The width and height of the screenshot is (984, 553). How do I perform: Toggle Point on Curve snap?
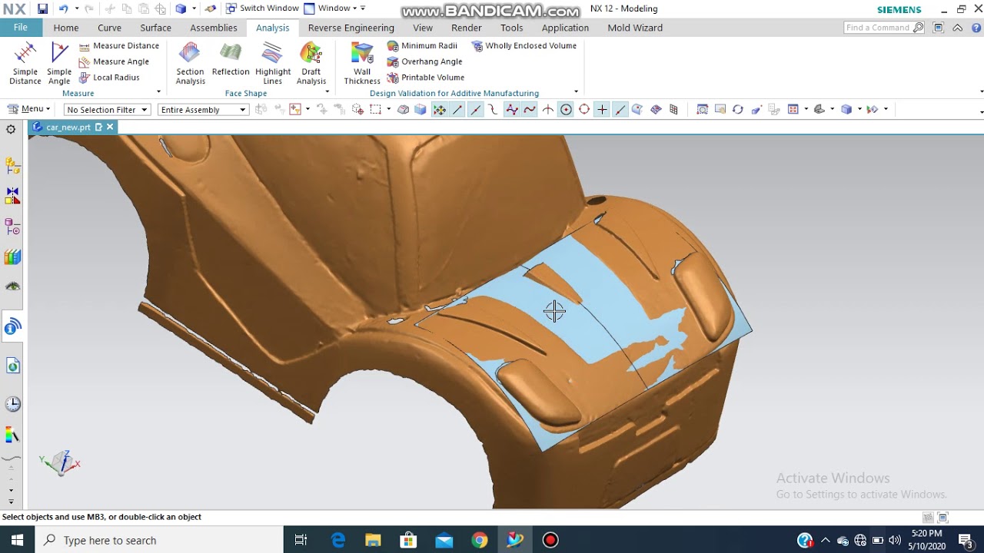coord(620,109)
